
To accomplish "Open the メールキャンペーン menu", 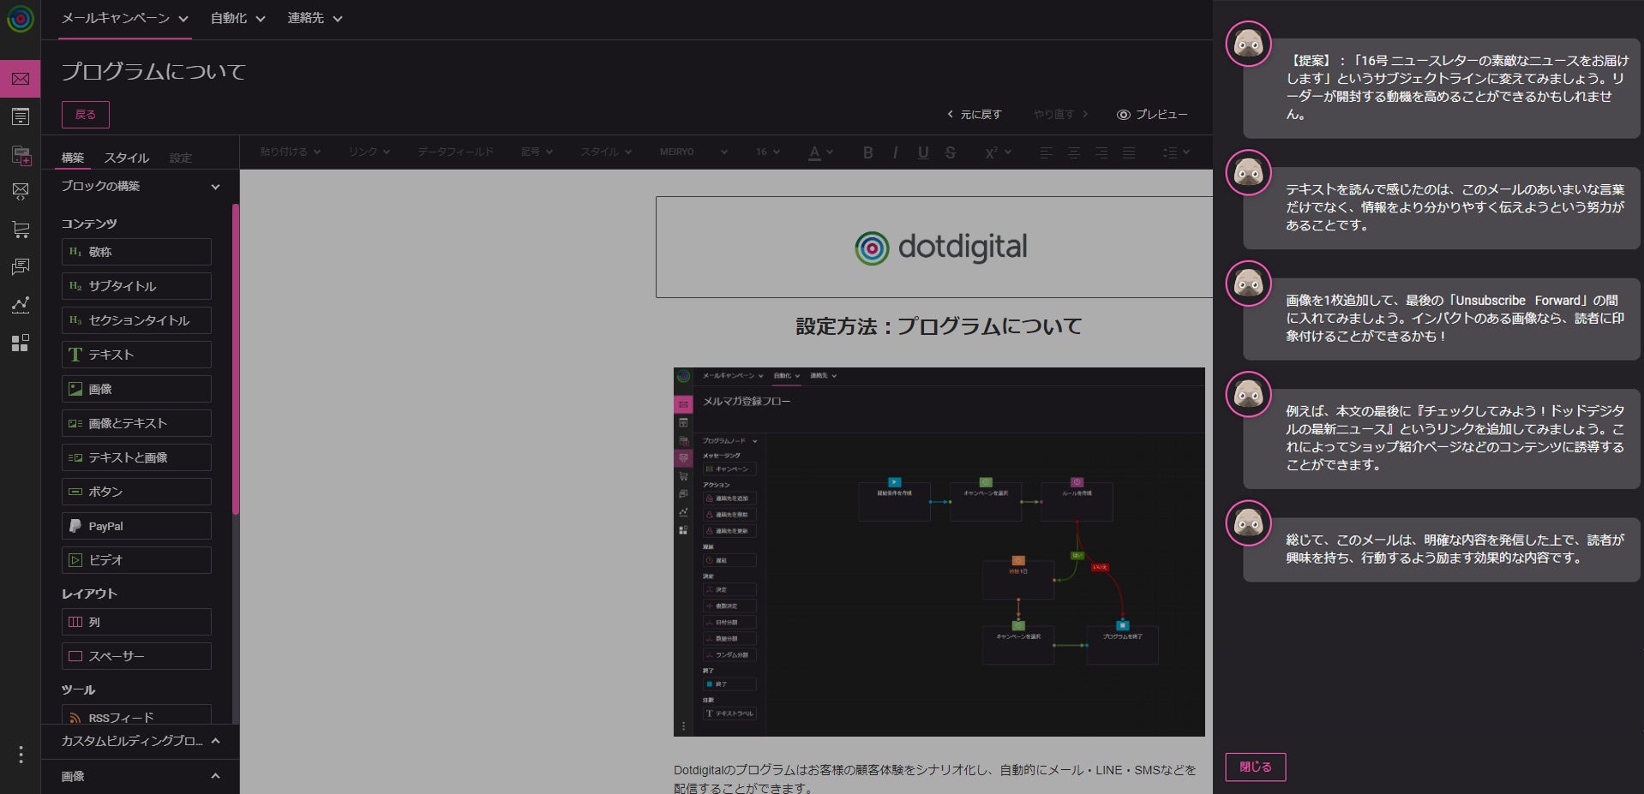I will pyautogui.click(x=124, y=18).
